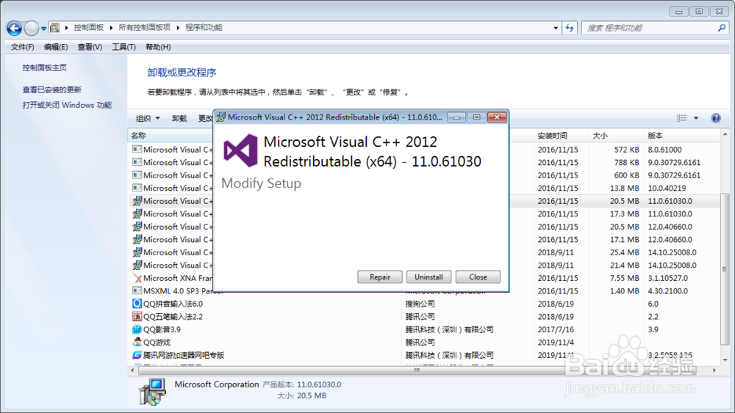Select icon of Visual C++ row version 8.0.61000
The image size is (735, 413).
(137, 149)
